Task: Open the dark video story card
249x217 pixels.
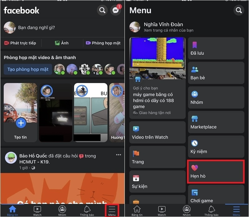Action: point(56,113)
